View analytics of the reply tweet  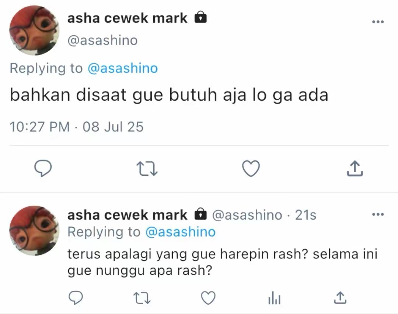tap(275, 298)
